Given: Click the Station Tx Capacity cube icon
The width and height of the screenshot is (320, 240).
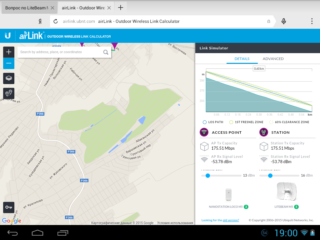Looking at the screenshot, I should pos(264,146).
